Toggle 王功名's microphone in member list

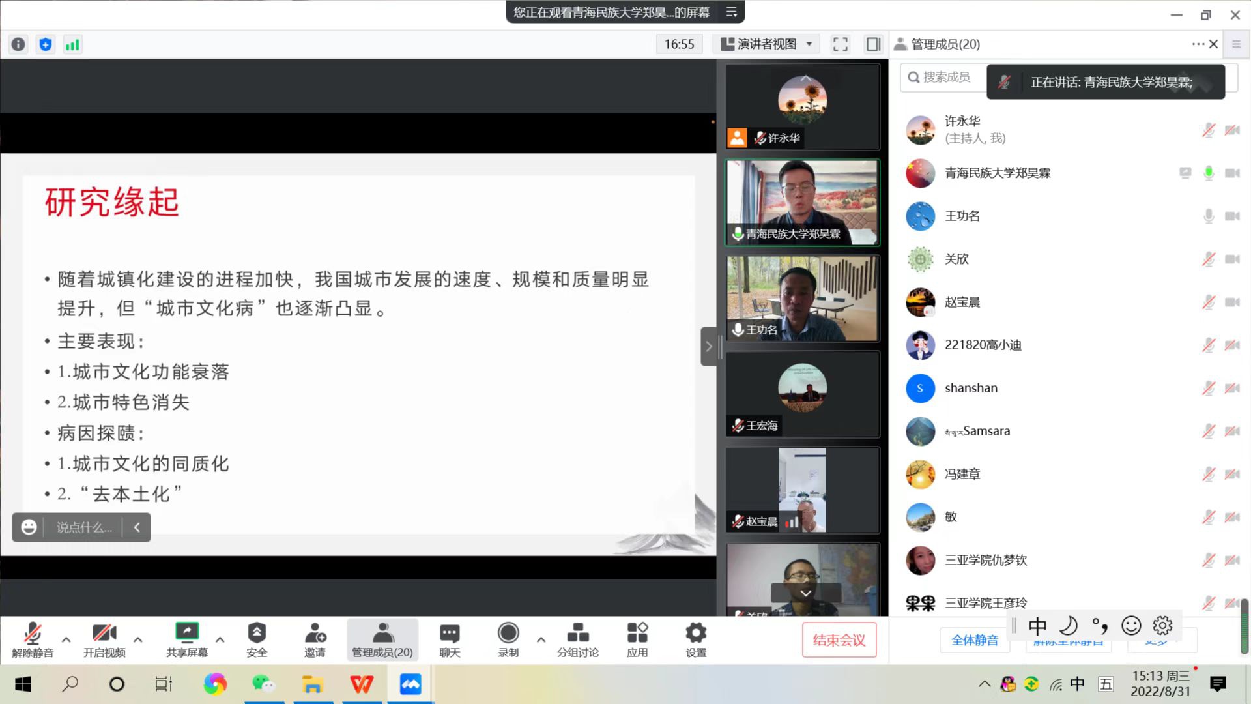(x=1209, y=216)
